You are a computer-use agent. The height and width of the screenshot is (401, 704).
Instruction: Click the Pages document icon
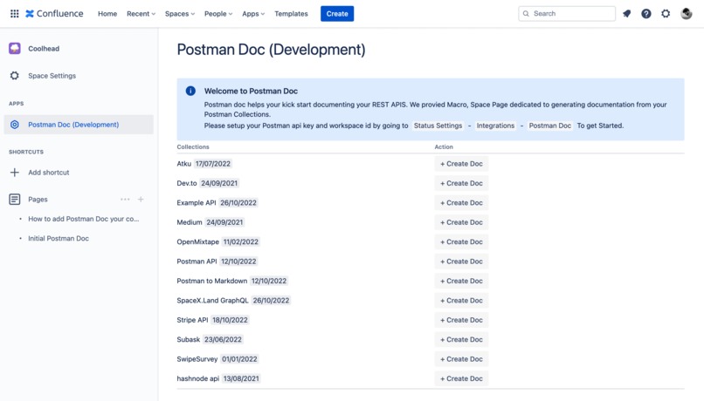coord(14,200)
